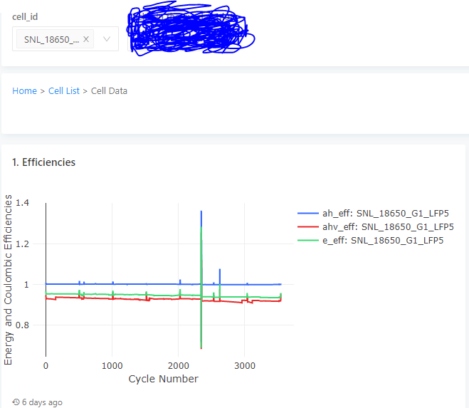
Task: Click the cell_id field label
Action: [x=25, y=17]
